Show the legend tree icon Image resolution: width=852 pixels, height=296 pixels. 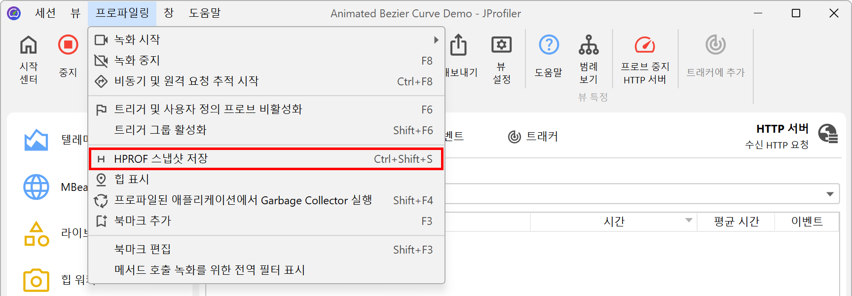click(589, 45)
